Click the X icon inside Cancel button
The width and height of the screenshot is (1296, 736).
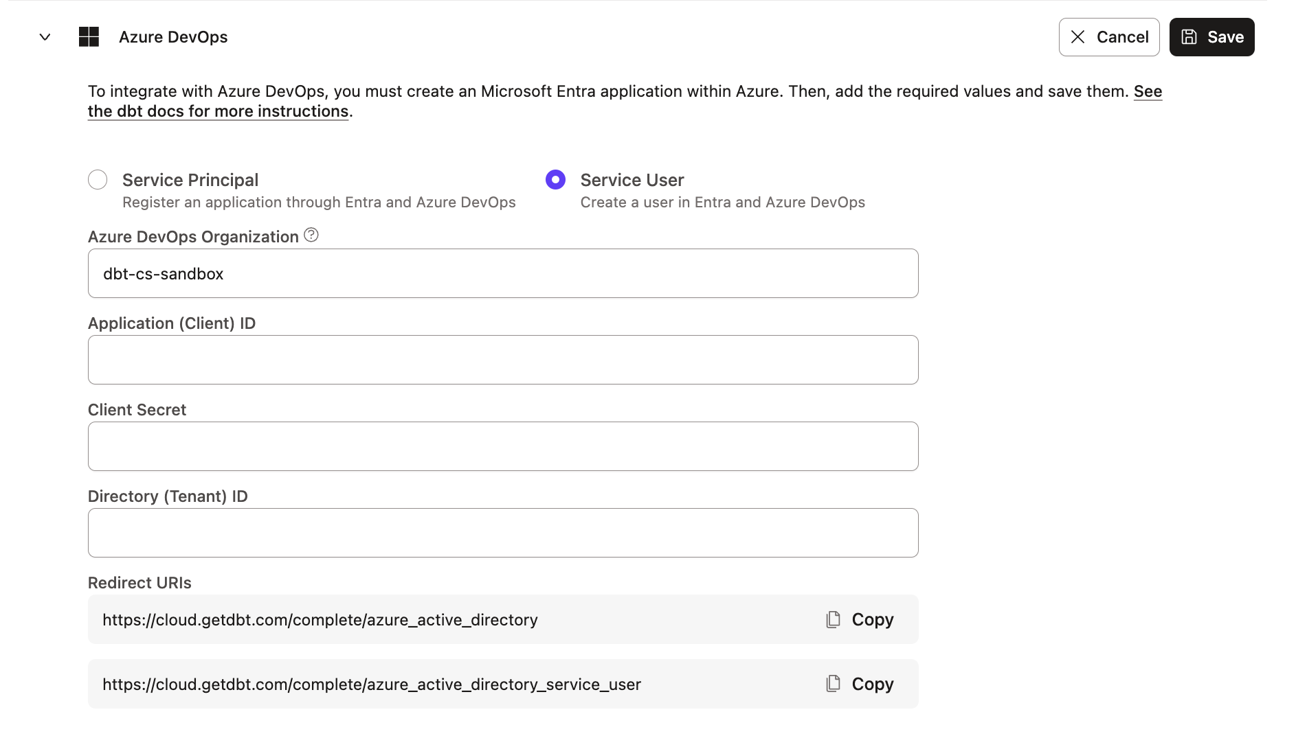(1079, 37)
